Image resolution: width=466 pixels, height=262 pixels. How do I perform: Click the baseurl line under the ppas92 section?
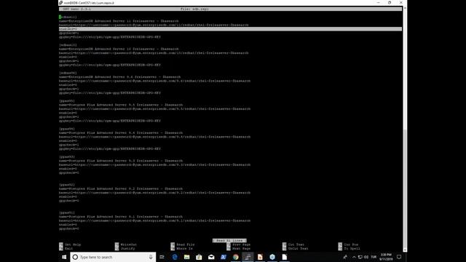pyautogui.click(x=154, y=192)
